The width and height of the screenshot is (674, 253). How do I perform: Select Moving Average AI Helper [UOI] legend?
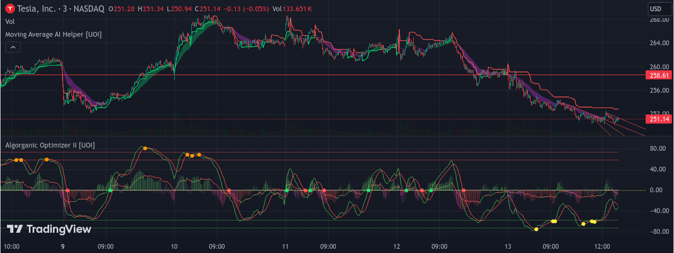[53, 34]
